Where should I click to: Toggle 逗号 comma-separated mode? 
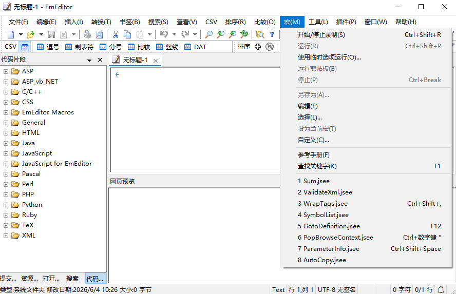tap(48, 47)
